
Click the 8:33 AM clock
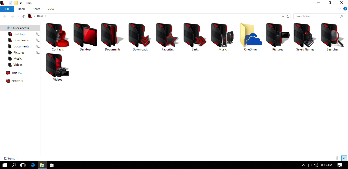(x=327, y=165)
